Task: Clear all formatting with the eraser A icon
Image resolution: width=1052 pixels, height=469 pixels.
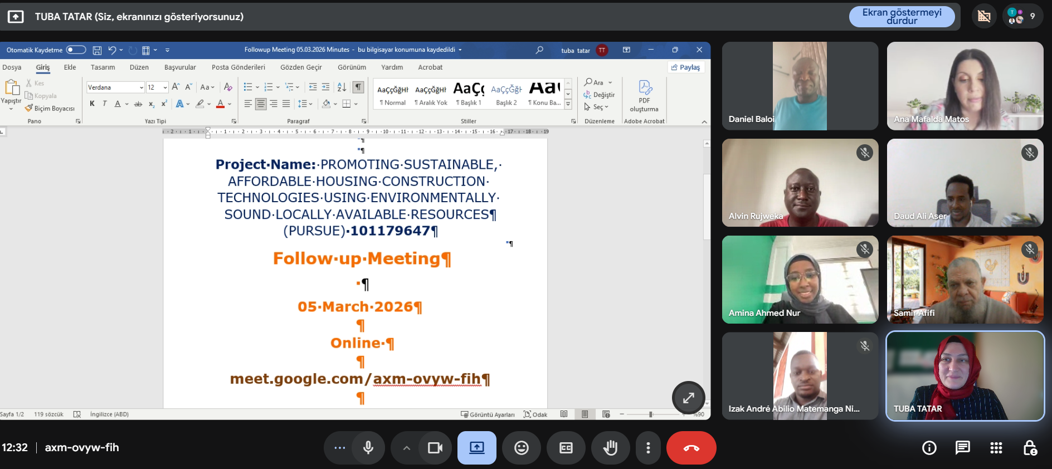Action: pyautogui.click(x=227, y=87)
